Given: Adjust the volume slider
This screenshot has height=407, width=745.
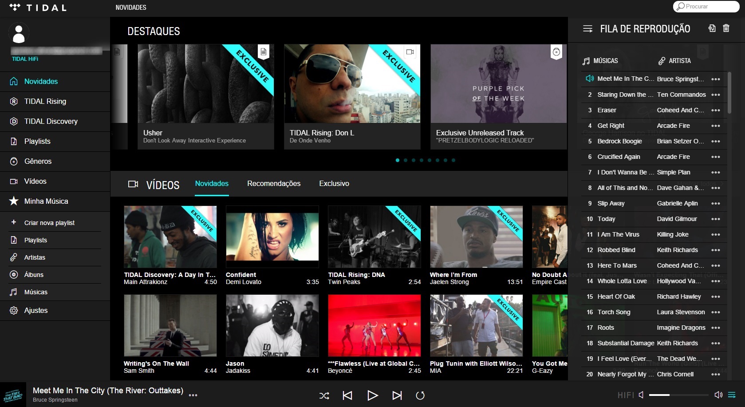Looking at the screenshot, I should pyautogui.click(x=678, y=395).
